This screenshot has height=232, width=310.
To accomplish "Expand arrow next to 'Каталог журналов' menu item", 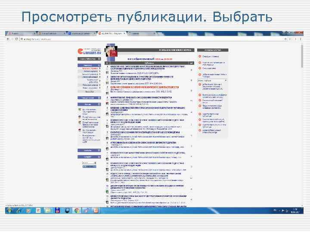I will (100, 71).
